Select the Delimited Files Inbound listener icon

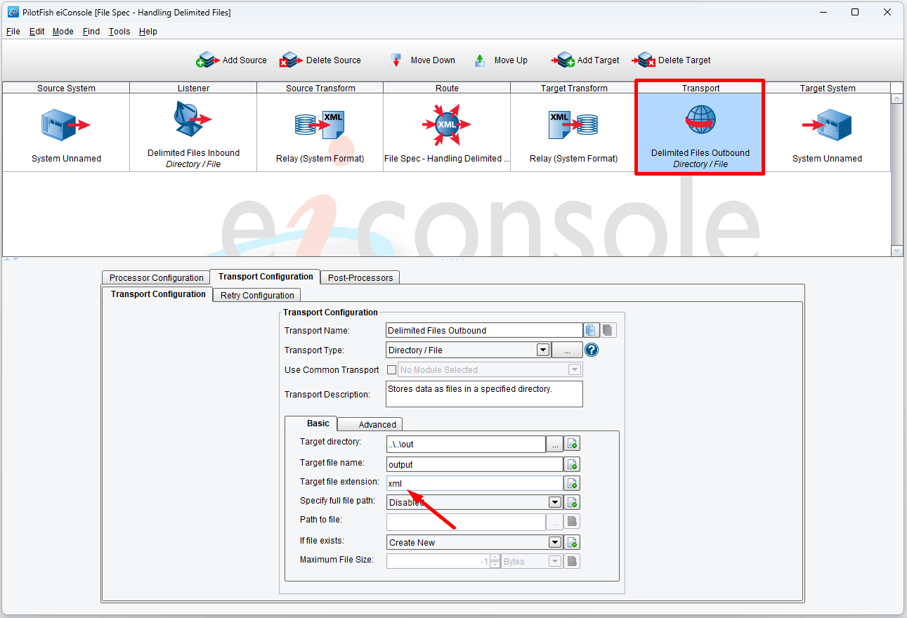pyautogui.click(x=193, y=119)
